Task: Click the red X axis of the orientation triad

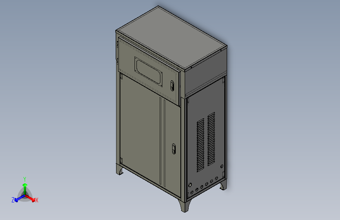Action: pos(31,198)
